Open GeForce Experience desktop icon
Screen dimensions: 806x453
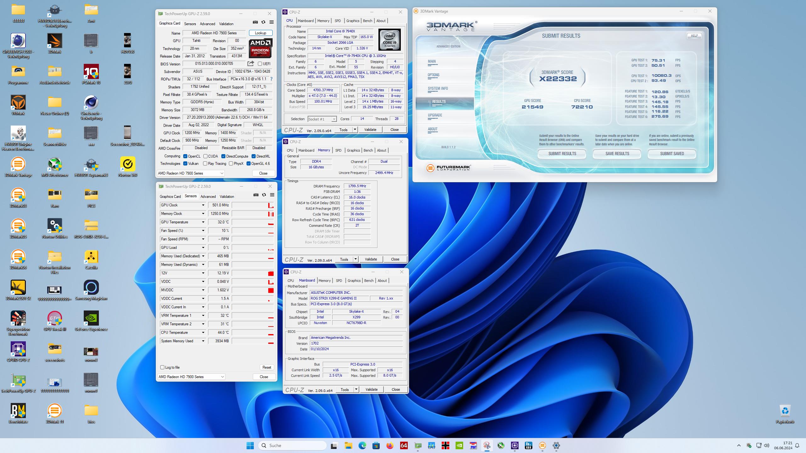91,321
